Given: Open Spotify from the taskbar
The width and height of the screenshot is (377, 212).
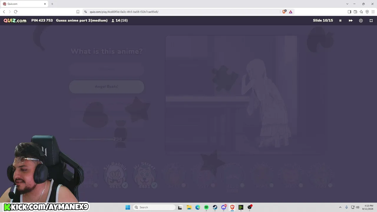Looking at the screenshot, I should 206,207.
